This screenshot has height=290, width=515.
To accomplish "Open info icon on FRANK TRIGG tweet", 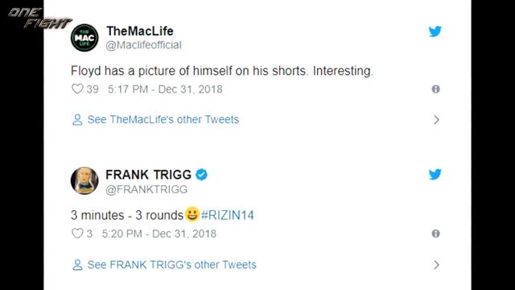I will (x=436, y=234).
